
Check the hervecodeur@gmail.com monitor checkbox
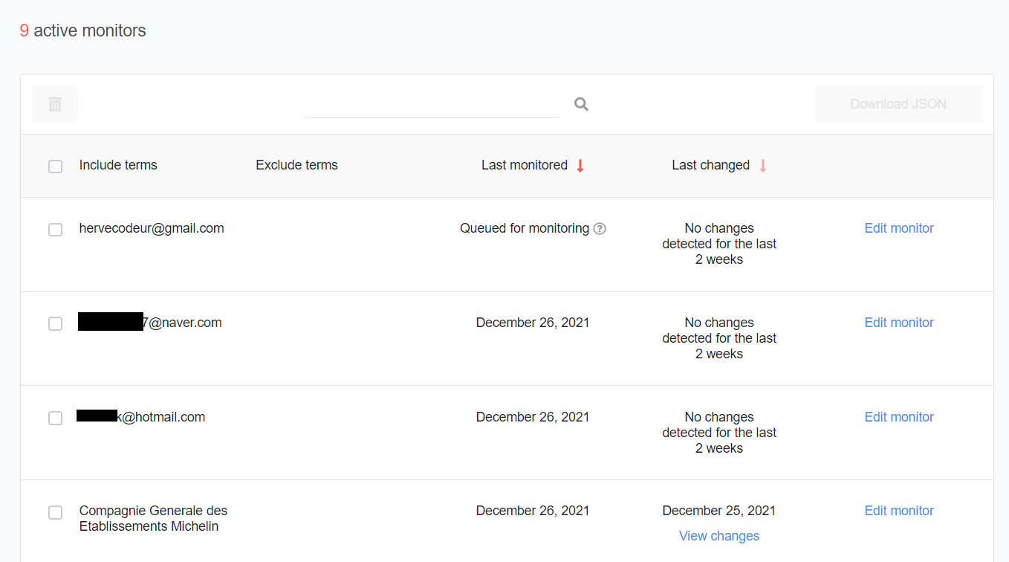click(x=56, y=230)
